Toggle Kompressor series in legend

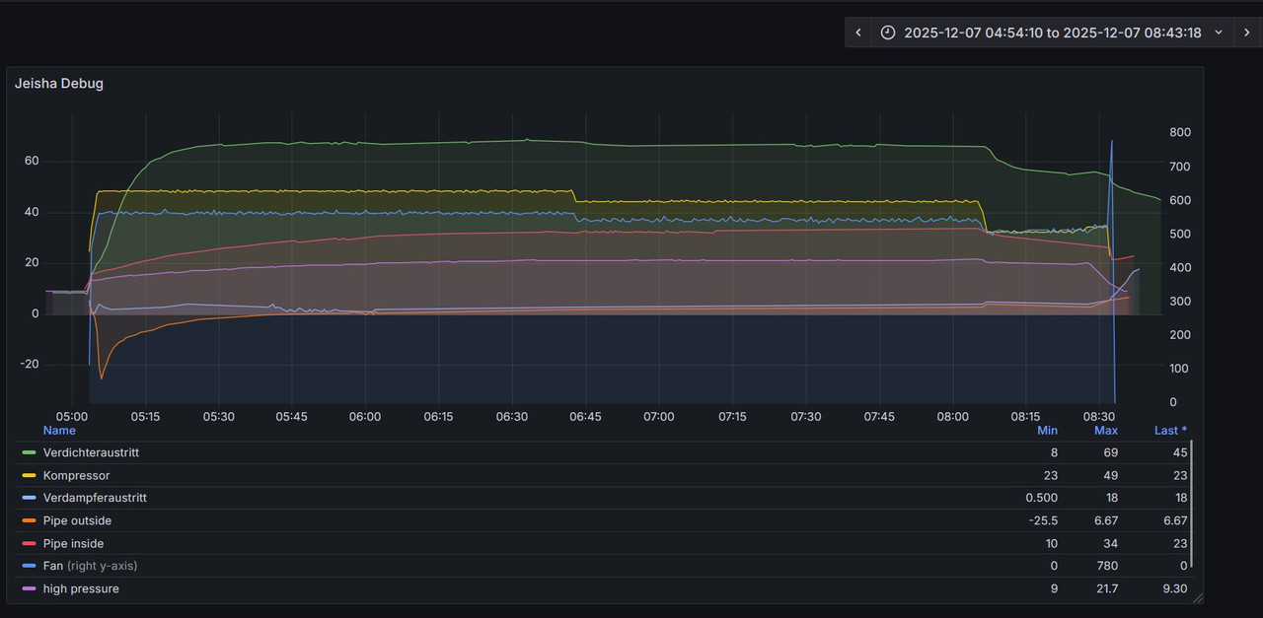(x=76, y=476)
